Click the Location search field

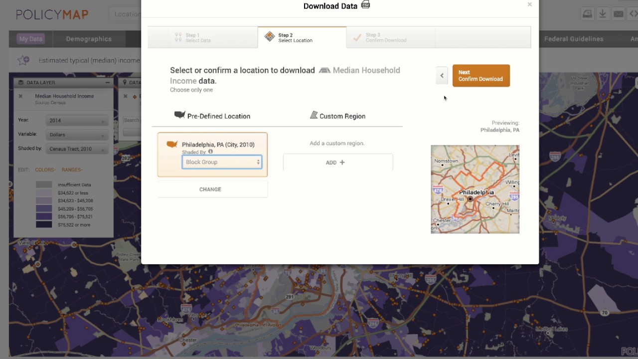[126, 14]
